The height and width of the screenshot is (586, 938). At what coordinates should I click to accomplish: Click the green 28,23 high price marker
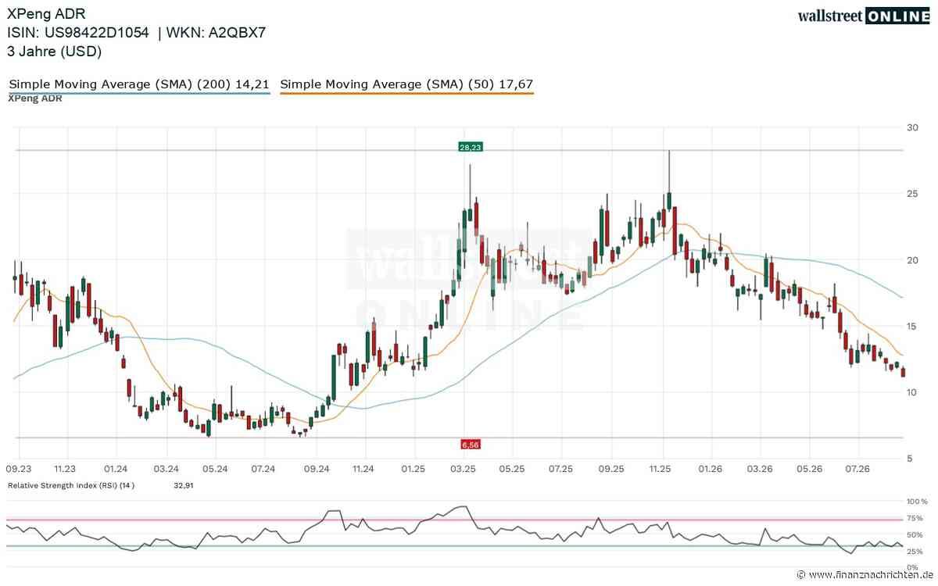pyautogui.click(x=469, y=145)
